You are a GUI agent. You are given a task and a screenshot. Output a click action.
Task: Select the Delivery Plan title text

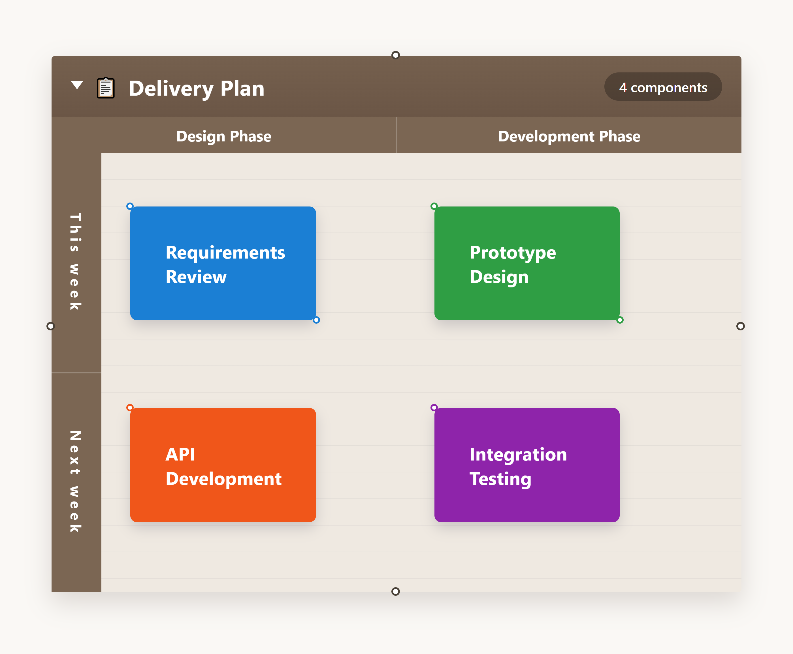[x=197, y=89]
